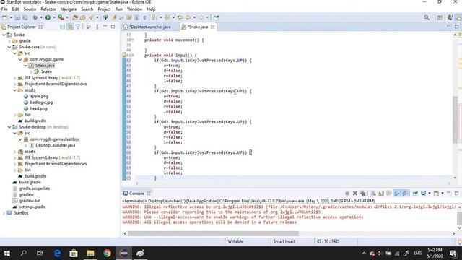Click Remove All Terminated Launches in Console
Screen dimensions: 462x260
click(363, 194)
